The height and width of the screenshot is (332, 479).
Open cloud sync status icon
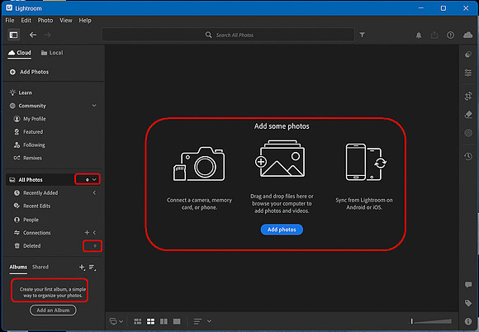467,35
